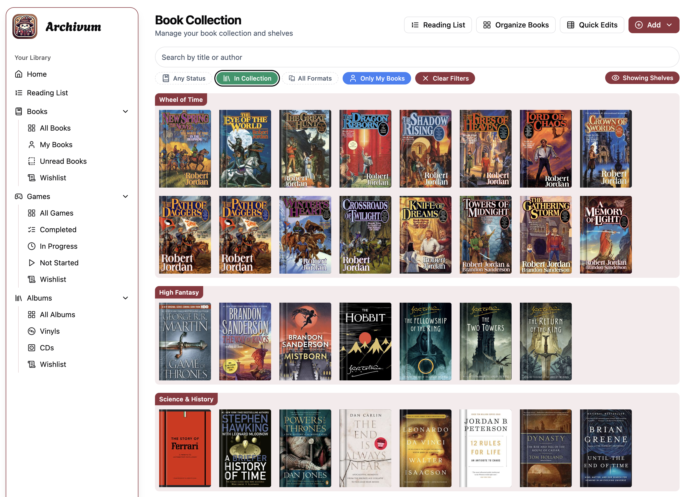Image resolution: width=692 pixels, height=497 pixels.
Task: Click the table icon on Quick Edits
Action: (x=570, y=25)
